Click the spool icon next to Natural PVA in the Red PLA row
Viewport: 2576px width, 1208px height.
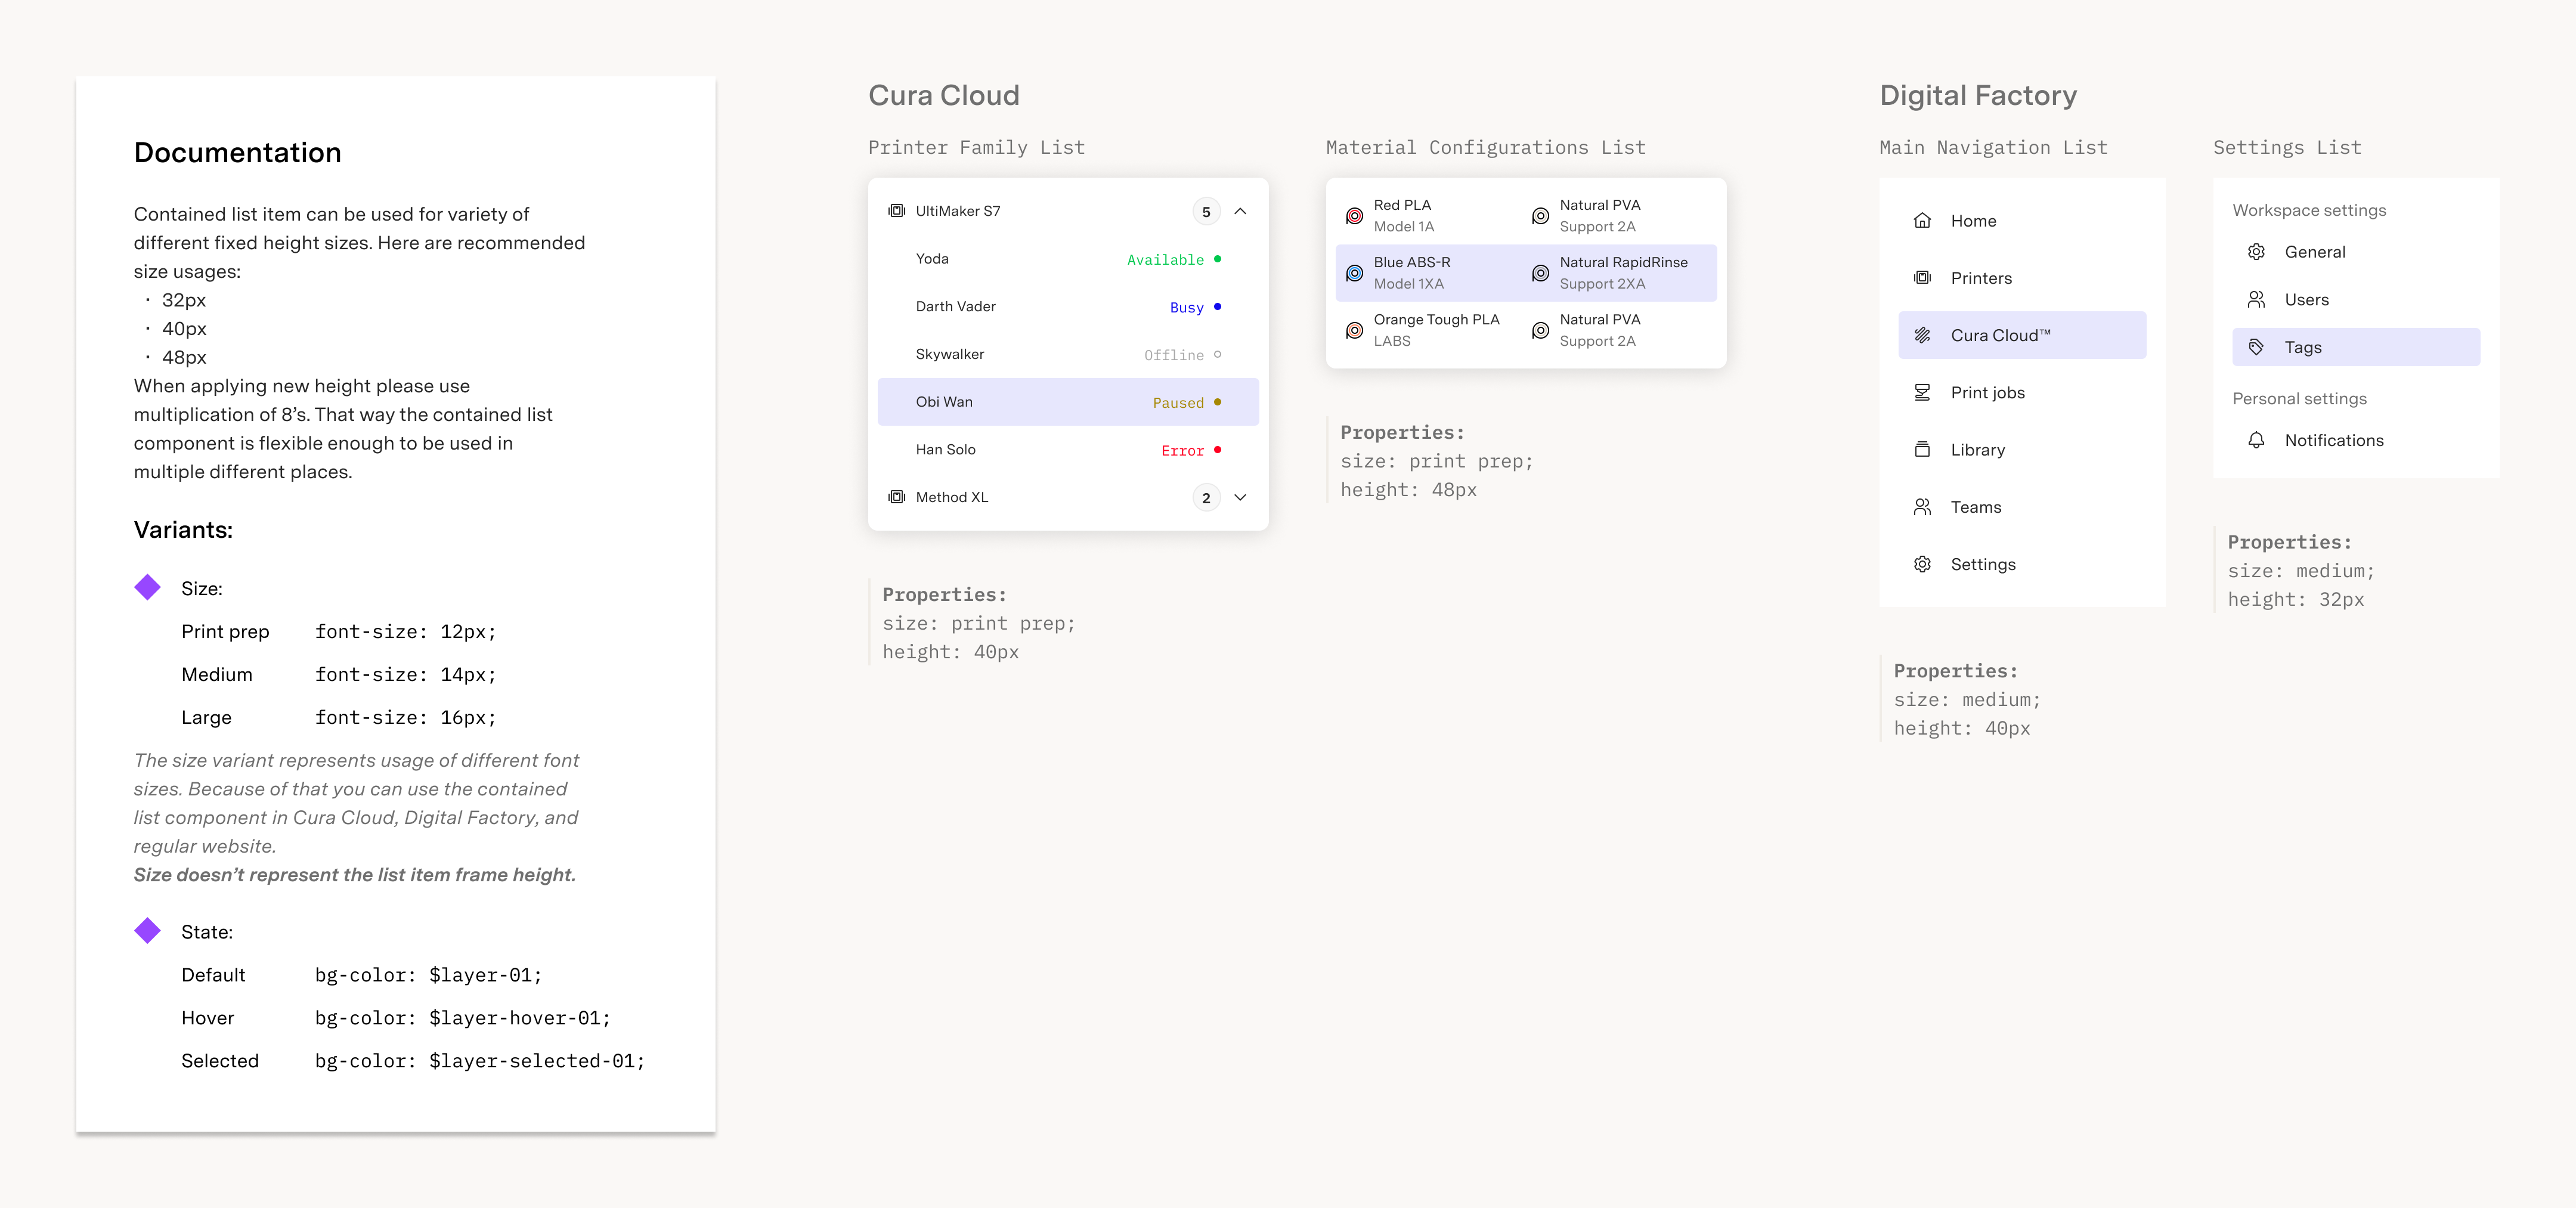1541,216
